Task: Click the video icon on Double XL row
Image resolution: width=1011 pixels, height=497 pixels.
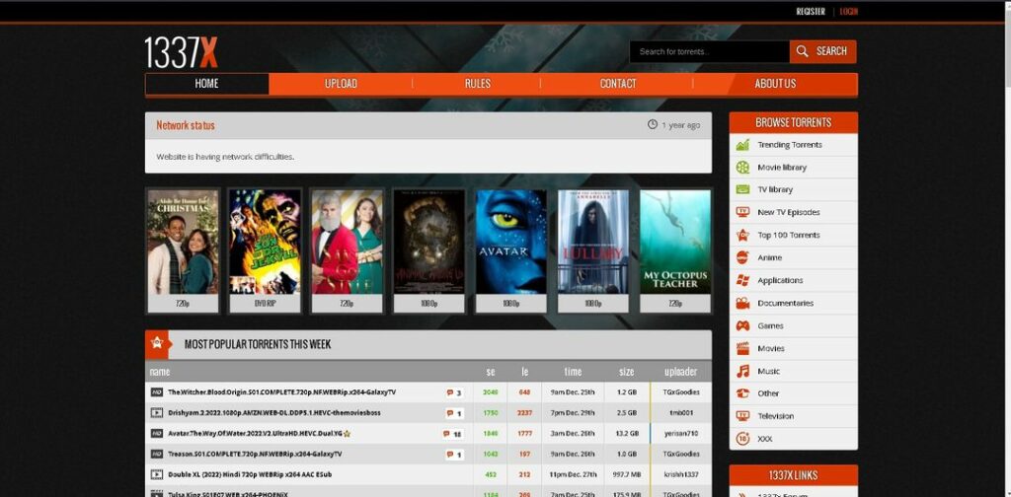Action: coord(157,474)
